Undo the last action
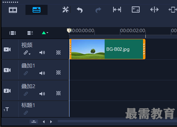Image resolution: width=177 pixels, height=127 pixels. click(x=80, y=10)
